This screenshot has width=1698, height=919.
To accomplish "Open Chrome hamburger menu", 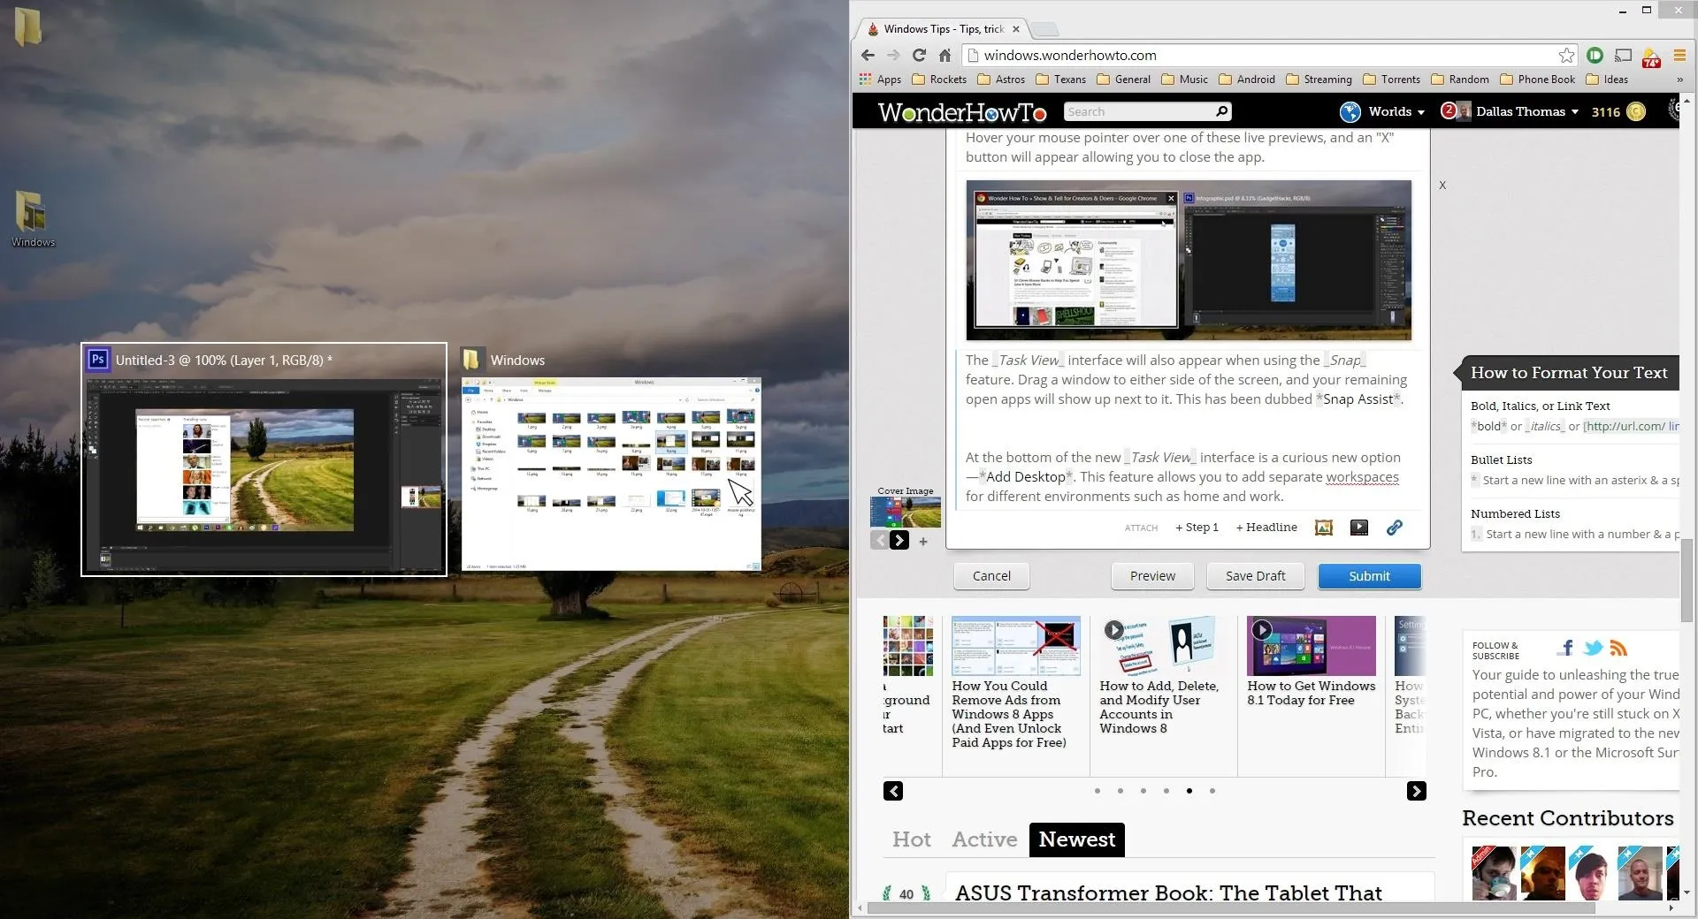I will click(x=1679, y=55).
